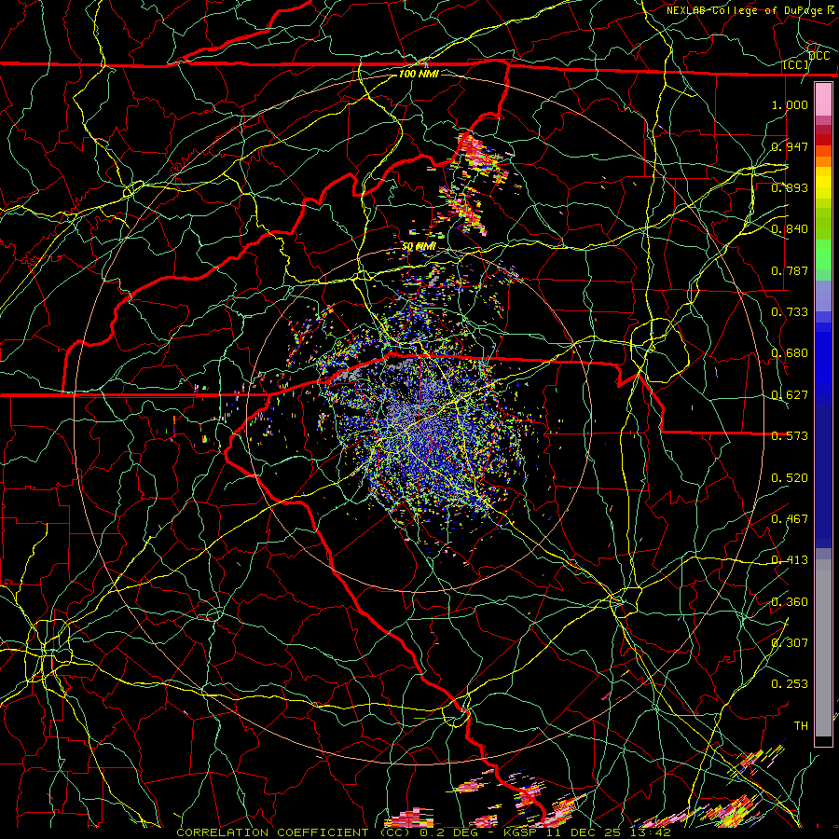The image size is (839, 839).
Task: Click the '11 DEC 25 13:42' timestamp
Action: [609, 832]
